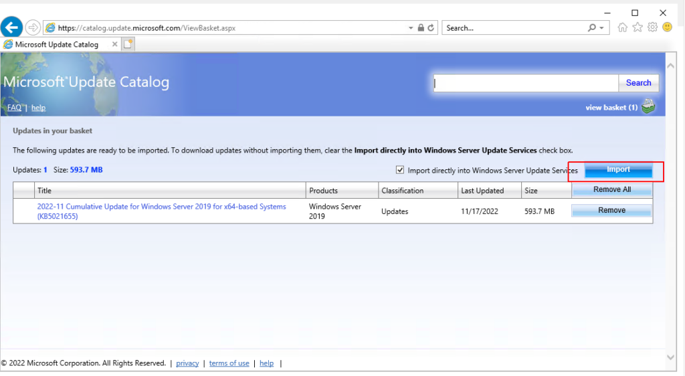Sort by the Title column header

pos(170,191)
